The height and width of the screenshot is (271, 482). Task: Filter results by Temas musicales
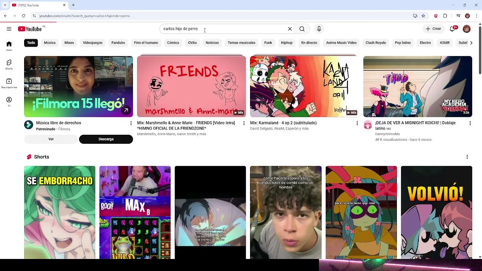point(241,43)
